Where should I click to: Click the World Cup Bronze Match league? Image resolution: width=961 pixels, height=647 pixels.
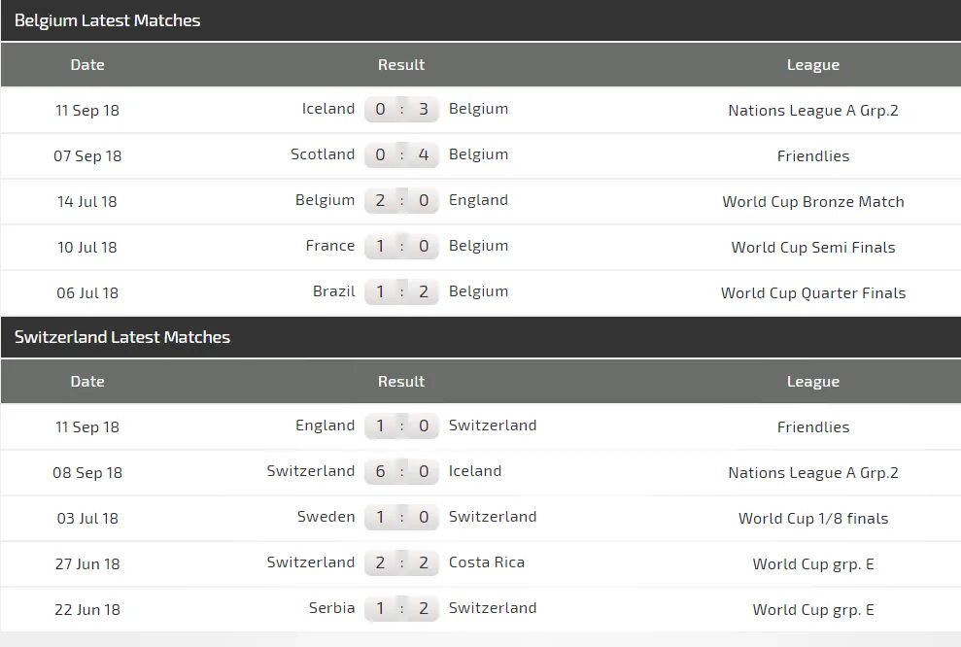point(813,202)
